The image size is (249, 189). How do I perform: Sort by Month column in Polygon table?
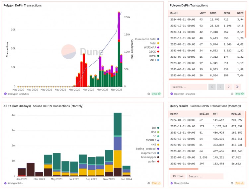(174, 13)
